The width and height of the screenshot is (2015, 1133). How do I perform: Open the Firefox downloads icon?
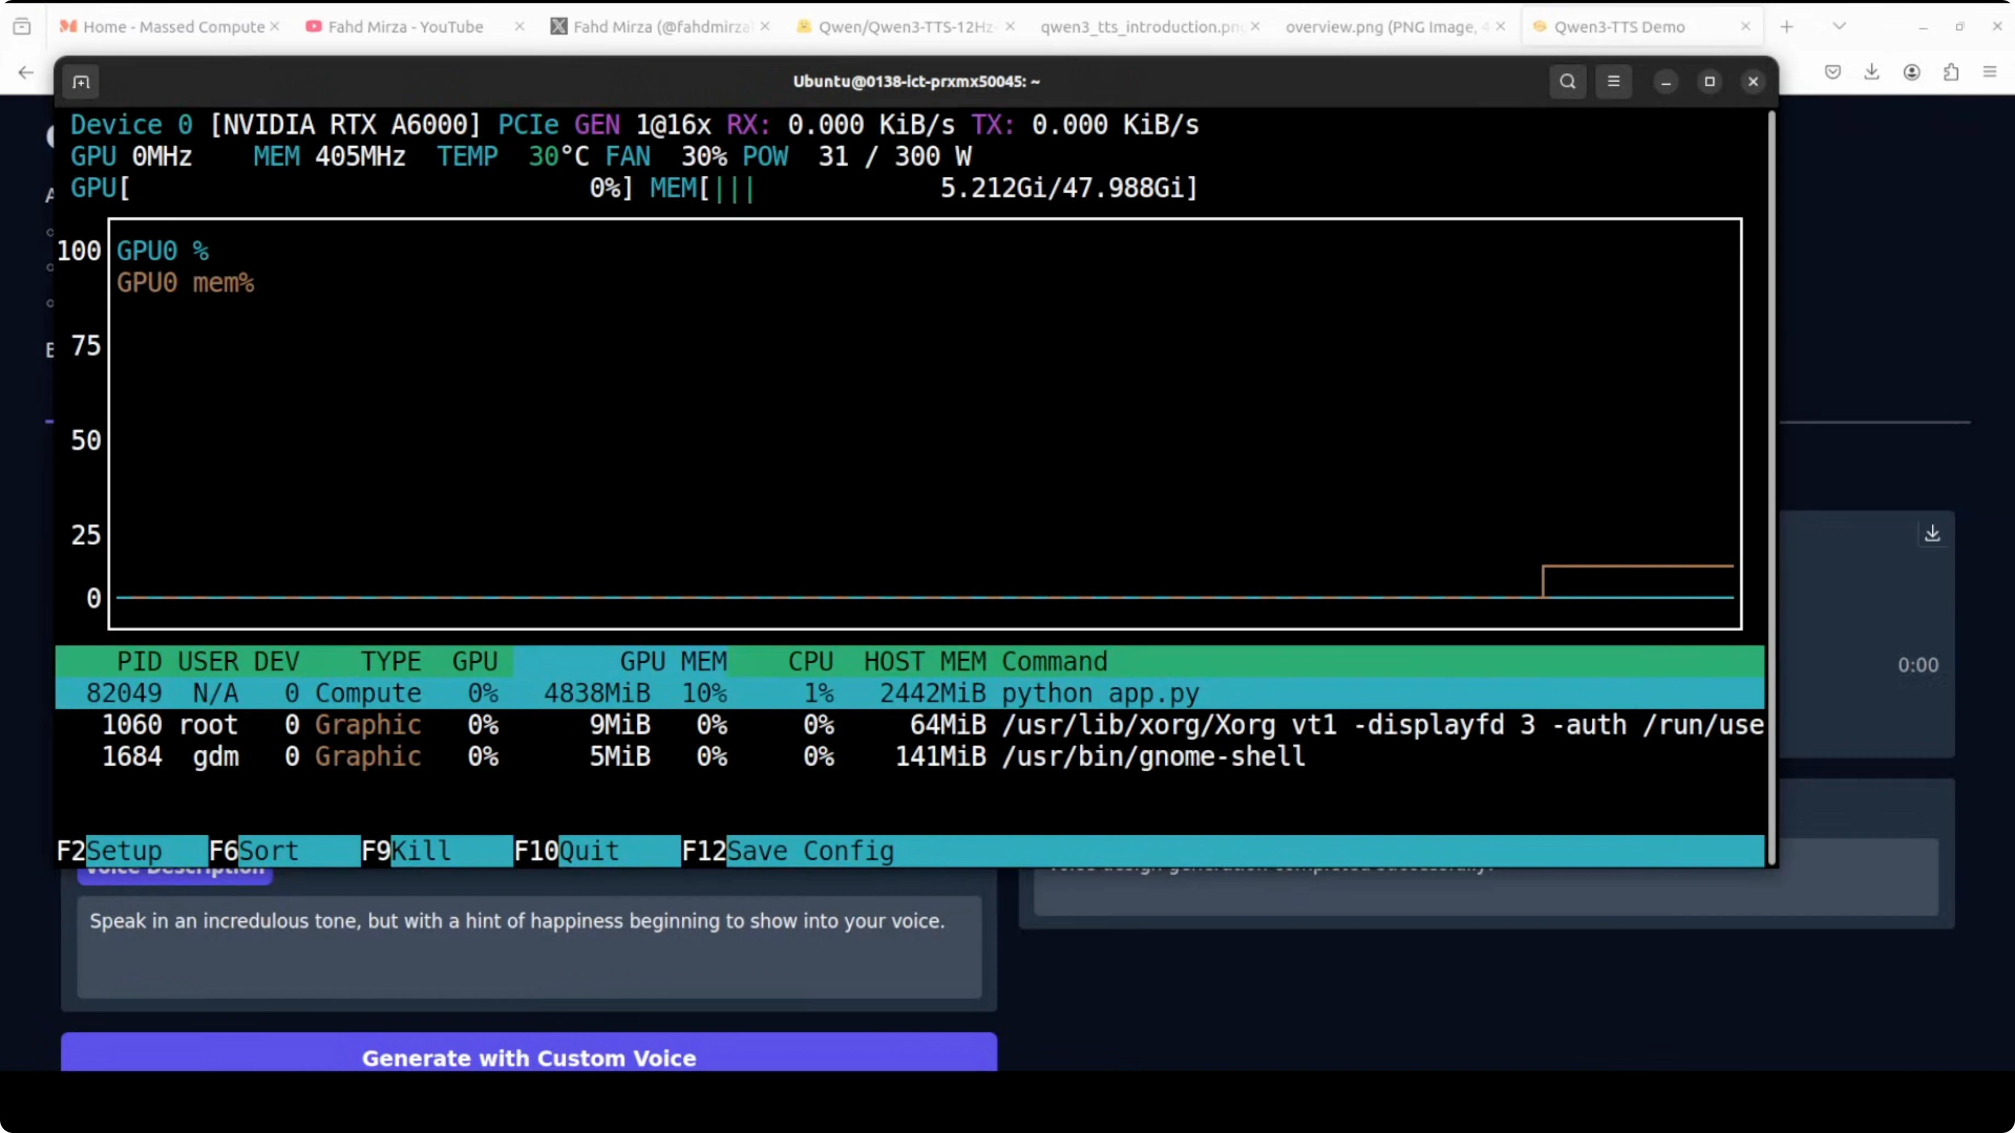point(1871,72)
